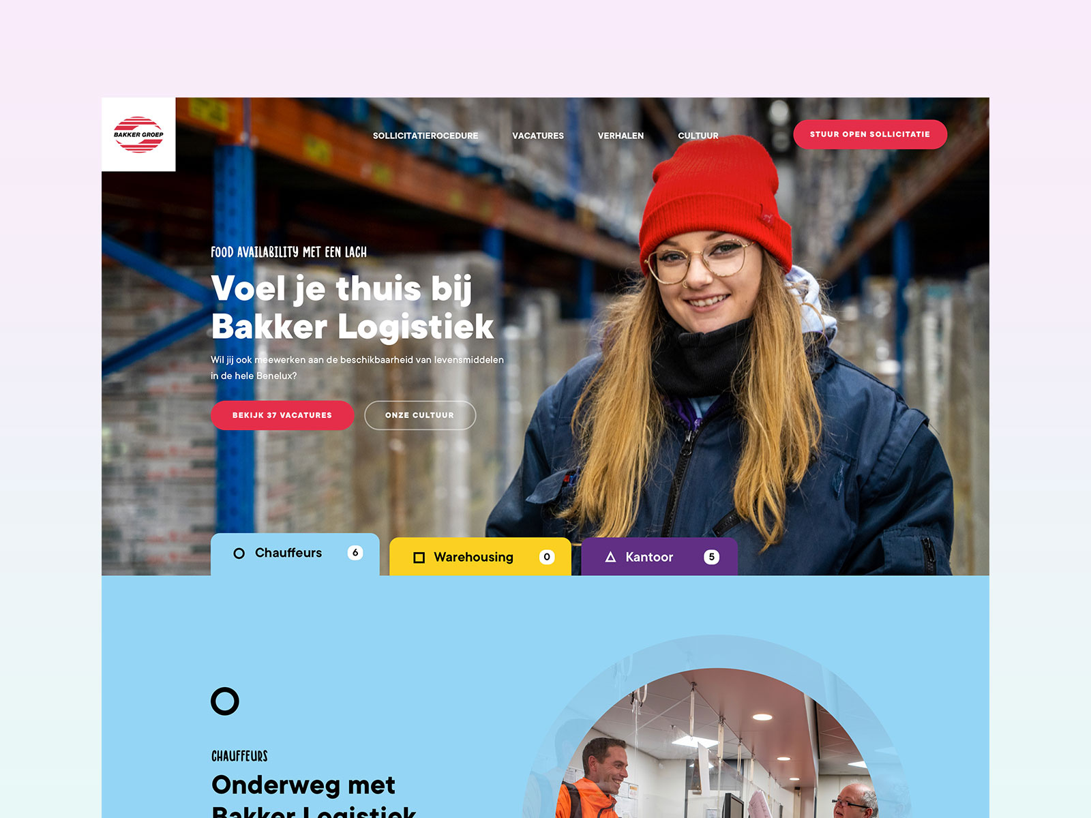Click Bekijk 37 Vacatures button
This screenshot has width=1091, height=818.
282,415
